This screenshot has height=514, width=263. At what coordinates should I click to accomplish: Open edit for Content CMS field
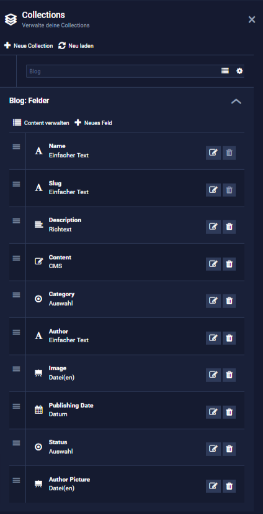point(213,264)
